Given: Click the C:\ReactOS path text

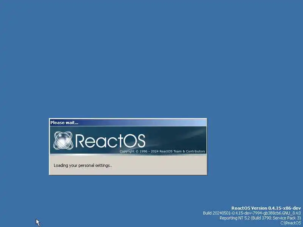Looking at the screenshot, I should [291, 223].
